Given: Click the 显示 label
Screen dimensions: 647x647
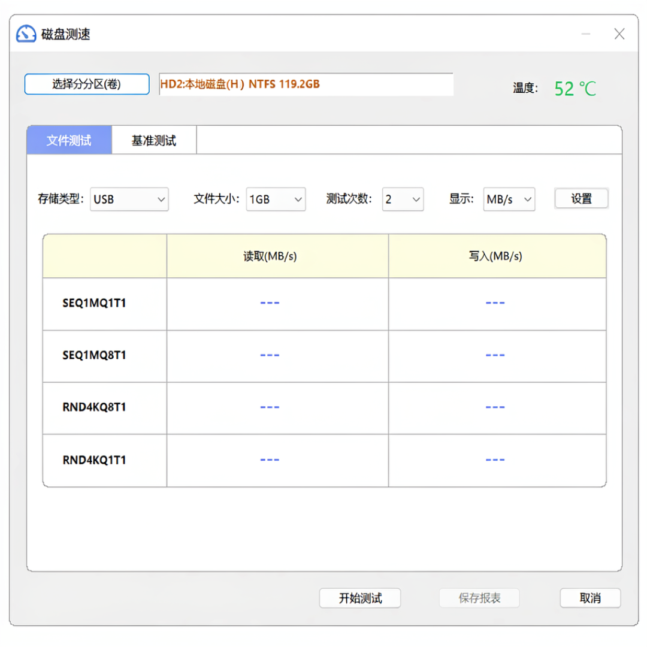Looking at the screenshot, I should [461, 199].
